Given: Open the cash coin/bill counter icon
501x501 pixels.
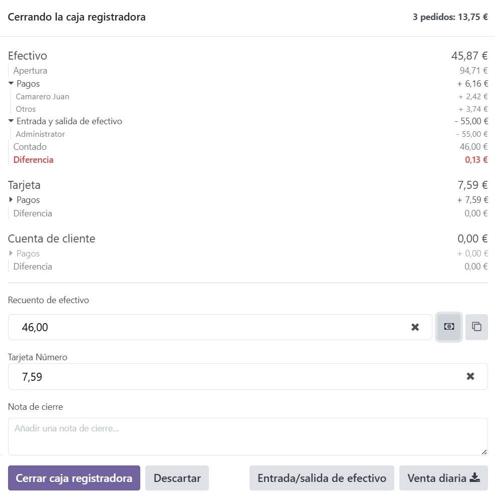Looking at the screenshot, I should click(x=449, y=327).
